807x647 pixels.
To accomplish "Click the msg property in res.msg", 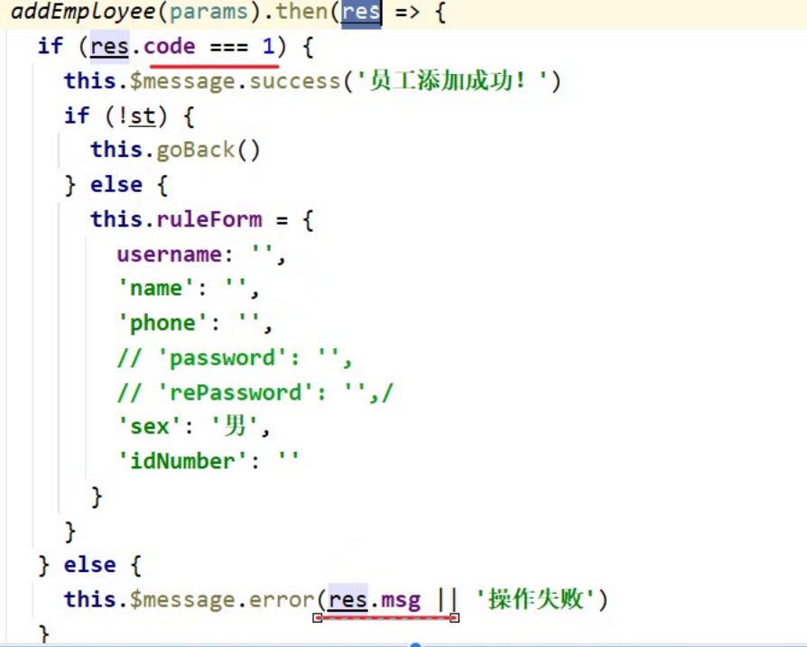I will click(x=401, y=600).
